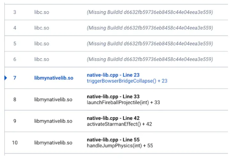Open the native-lib.cpp Line 23 link
Viewport: 235px width, 160px height.
113,75
